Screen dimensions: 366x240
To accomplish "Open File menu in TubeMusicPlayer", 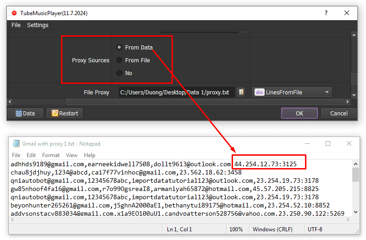I will coord(16,25).
